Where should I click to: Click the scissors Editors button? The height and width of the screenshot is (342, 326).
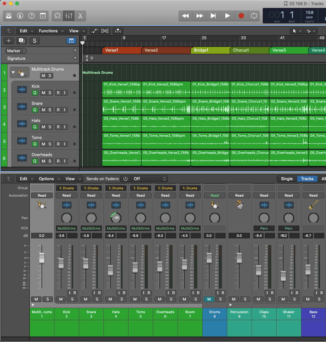80,16
